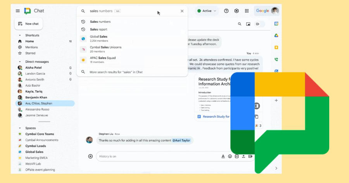Collapse the Direct messages section
The height and width of the screenshot is (183, 349).
coord(20,62)
